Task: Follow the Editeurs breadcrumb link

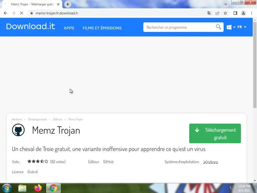Action: [x=57, y=119]
